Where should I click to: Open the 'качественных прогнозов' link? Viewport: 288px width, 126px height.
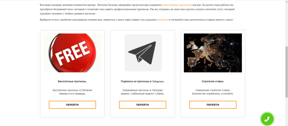177,5
